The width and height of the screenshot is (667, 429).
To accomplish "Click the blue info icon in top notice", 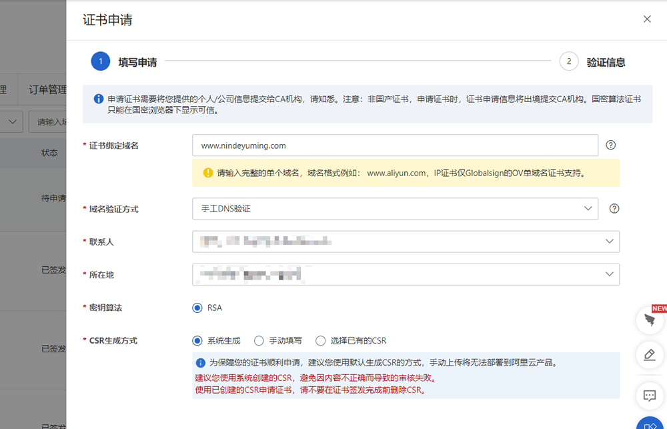I will pyautogui.click(x=99, y=99).
